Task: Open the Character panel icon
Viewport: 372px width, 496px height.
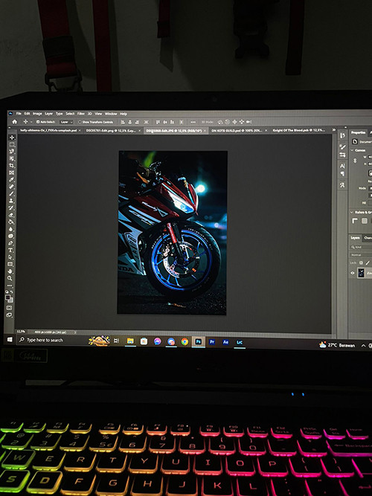Action: pos(342,165)
